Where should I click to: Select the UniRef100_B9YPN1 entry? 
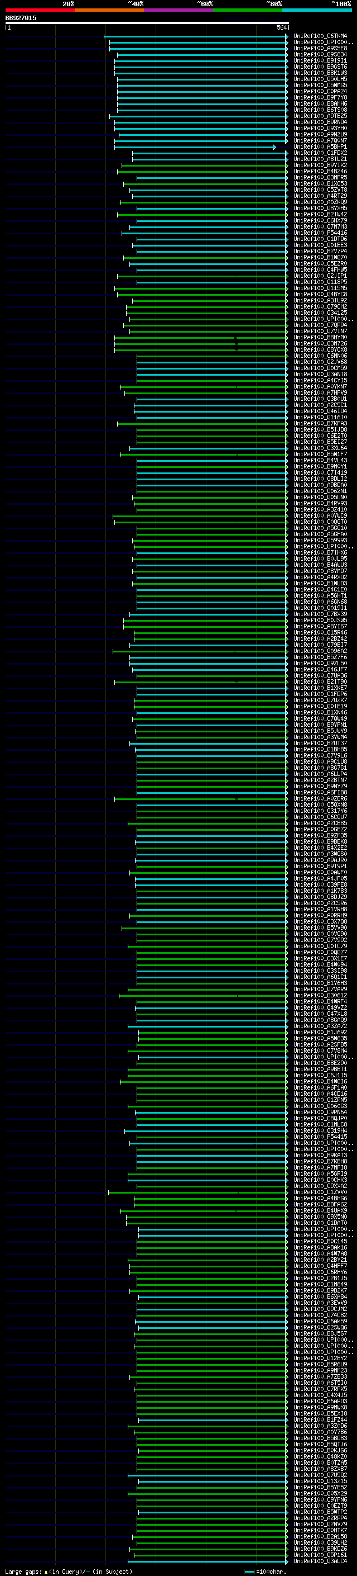pyautogui.click(x=320, y=725)
